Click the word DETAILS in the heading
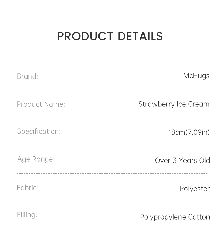 (x=140, y=36)
